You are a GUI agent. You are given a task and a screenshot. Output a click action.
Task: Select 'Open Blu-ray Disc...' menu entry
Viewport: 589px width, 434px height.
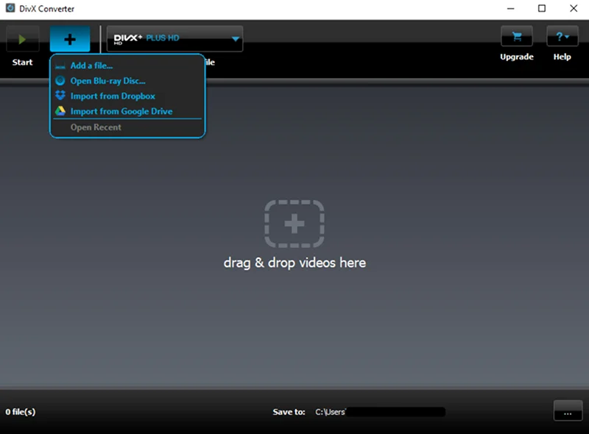pyautogui.click(x=127, y=81)
